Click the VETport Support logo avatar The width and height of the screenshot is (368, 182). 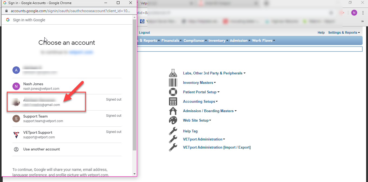click(16, 135)
